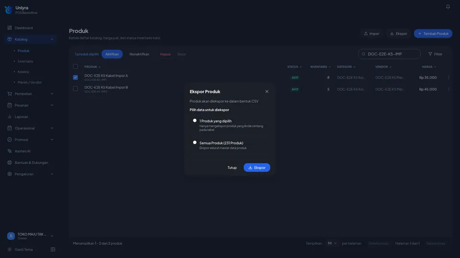Image resolution: width=460 pixels, height=258 pixels.
Task: Check the box for Kabel Impor B
Action: coord(75,89)
